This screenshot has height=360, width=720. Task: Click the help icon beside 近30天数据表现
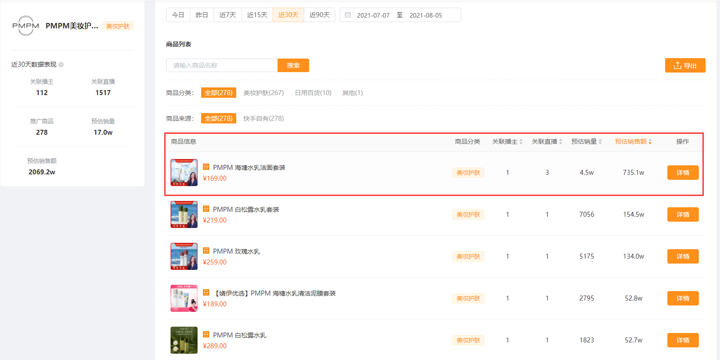61,64
